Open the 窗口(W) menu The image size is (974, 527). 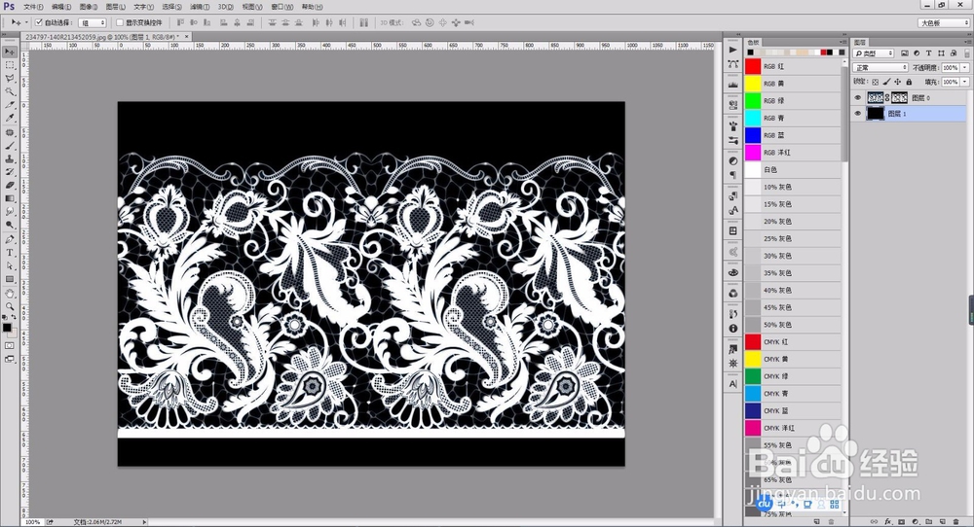pos(282,7)
